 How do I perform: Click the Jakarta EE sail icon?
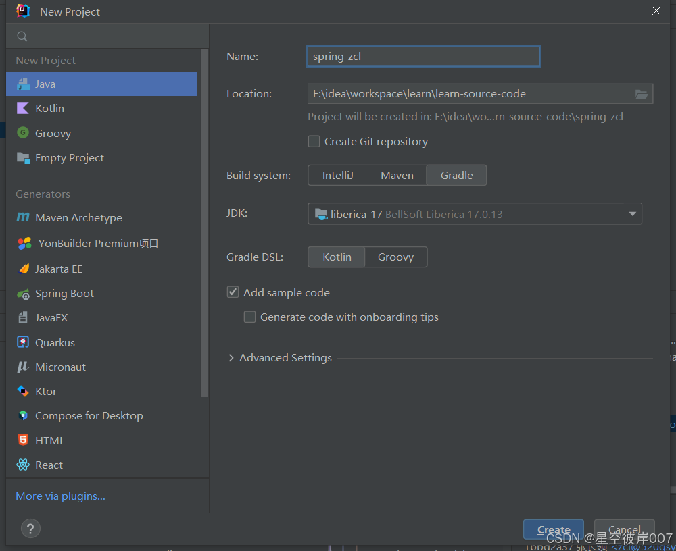pos(24,269)
